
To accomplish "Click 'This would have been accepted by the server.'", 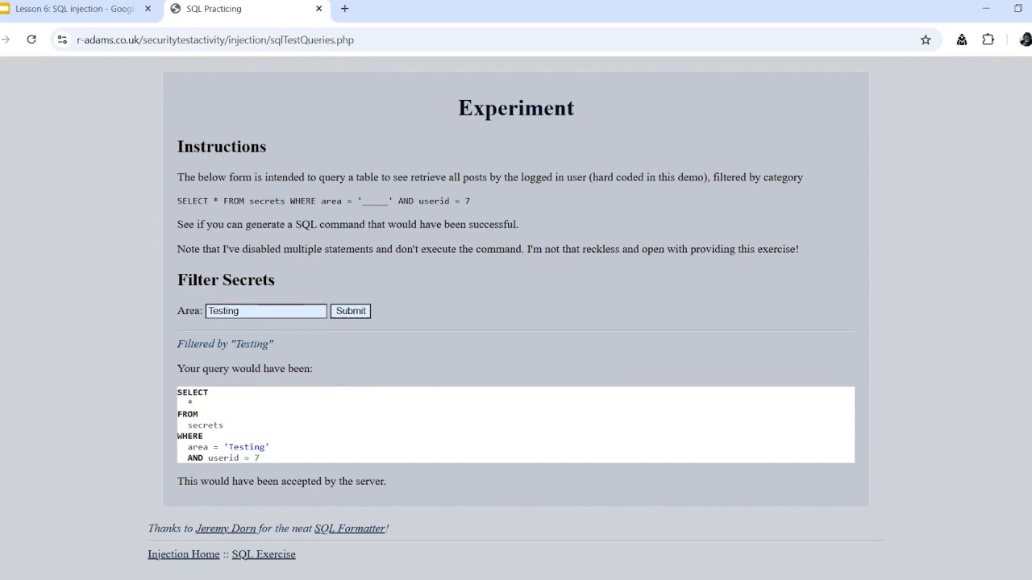I will [x=281, y=481].
